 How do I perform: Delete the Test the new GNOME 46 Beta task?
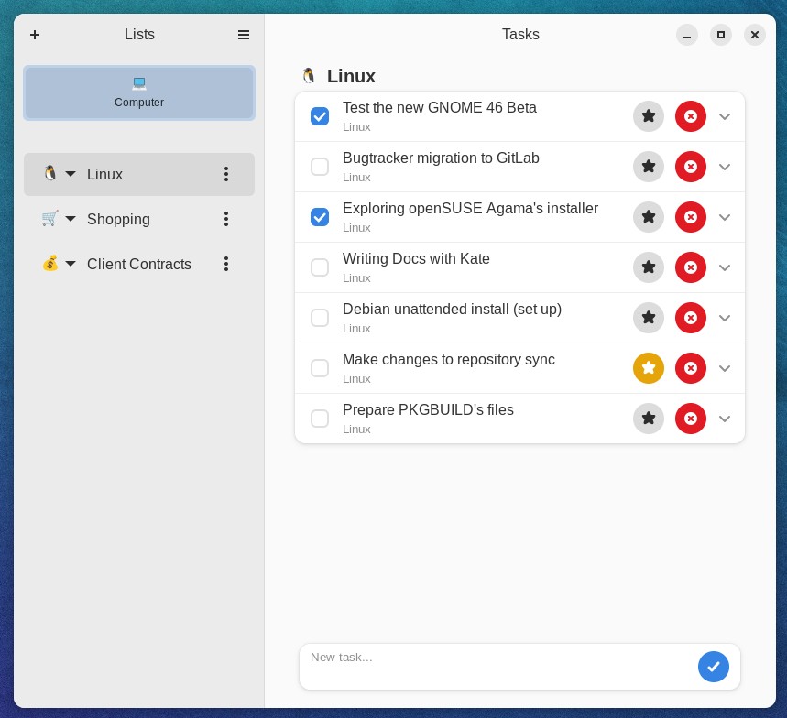691,116
